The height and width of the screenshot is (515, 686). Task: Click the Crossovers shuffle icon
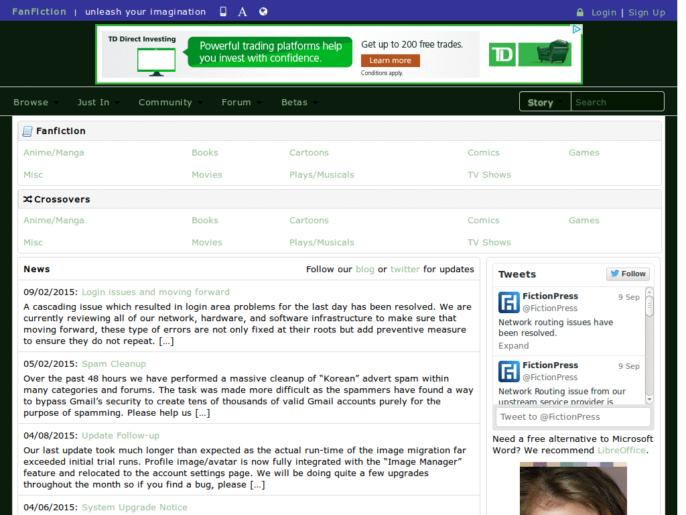click(x=27, y=199)
